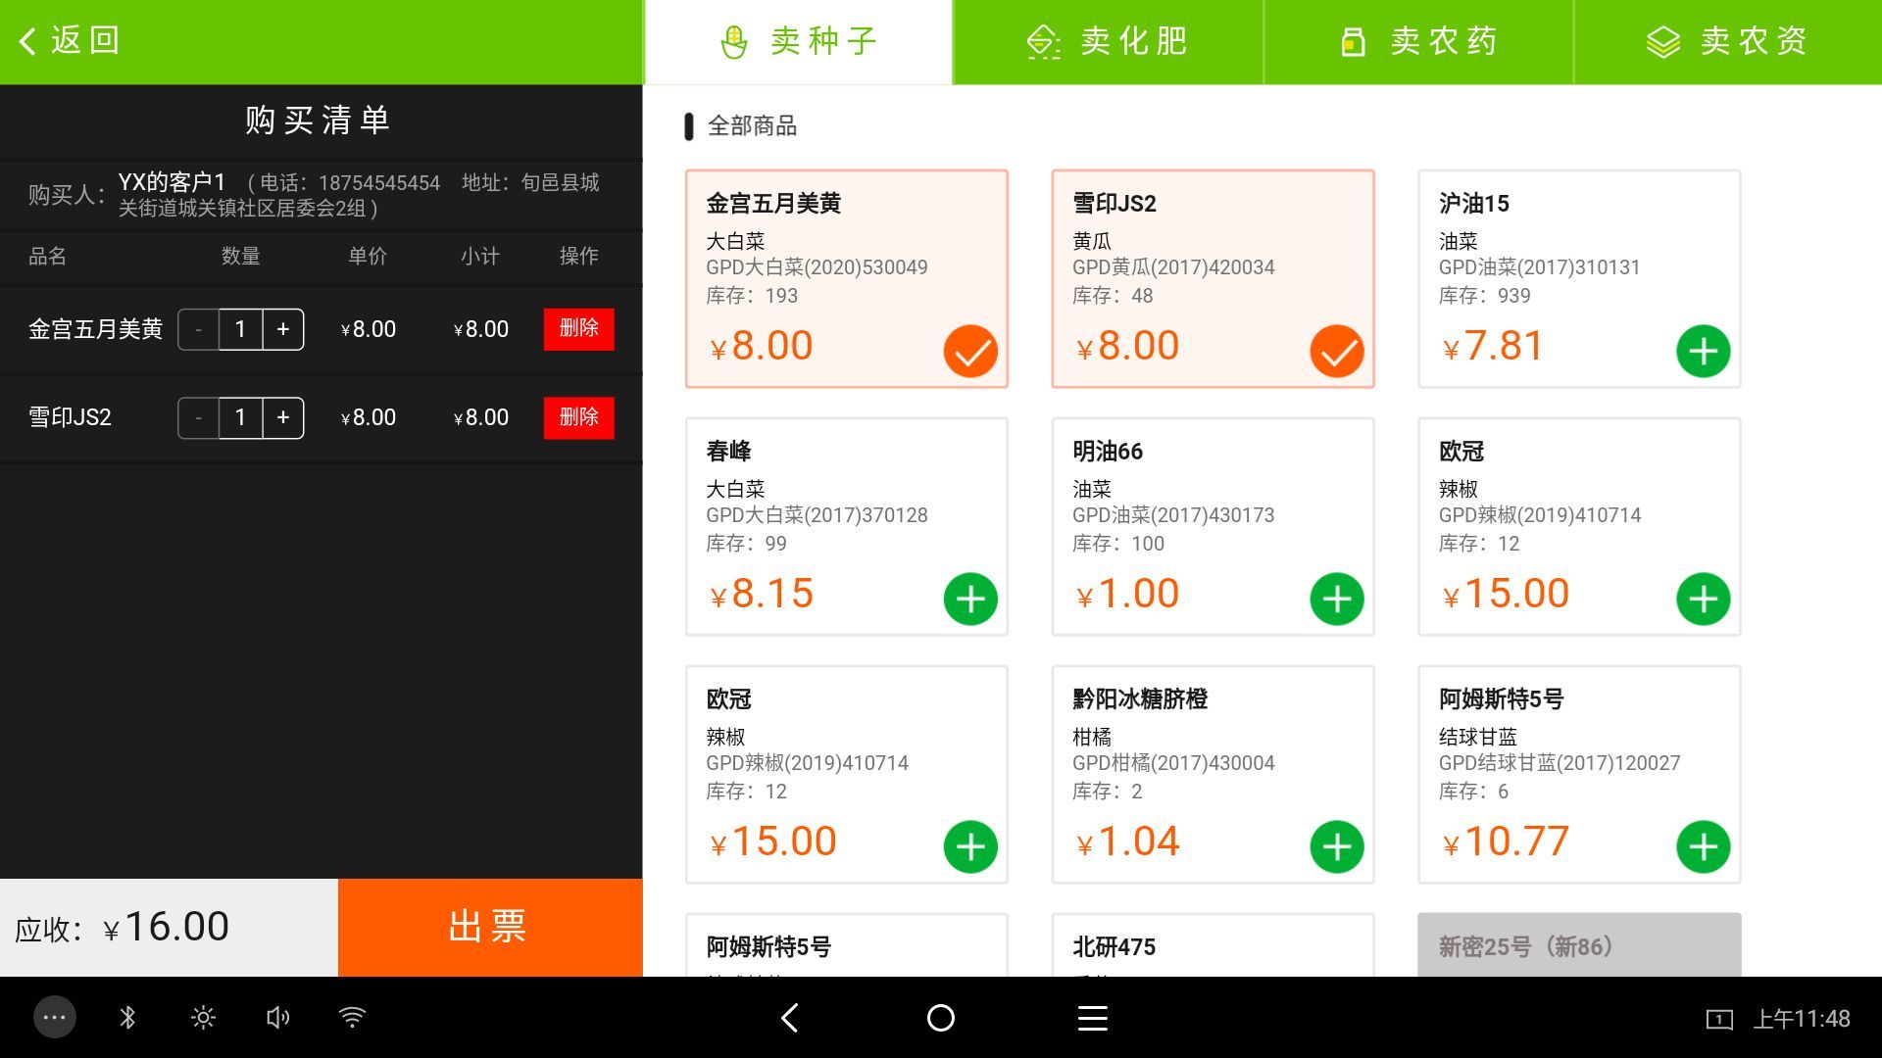Increase quantity of 金宫五月美黄 in list
The width and height of the screenshot is (1882, 1058).
click(283, 329)
